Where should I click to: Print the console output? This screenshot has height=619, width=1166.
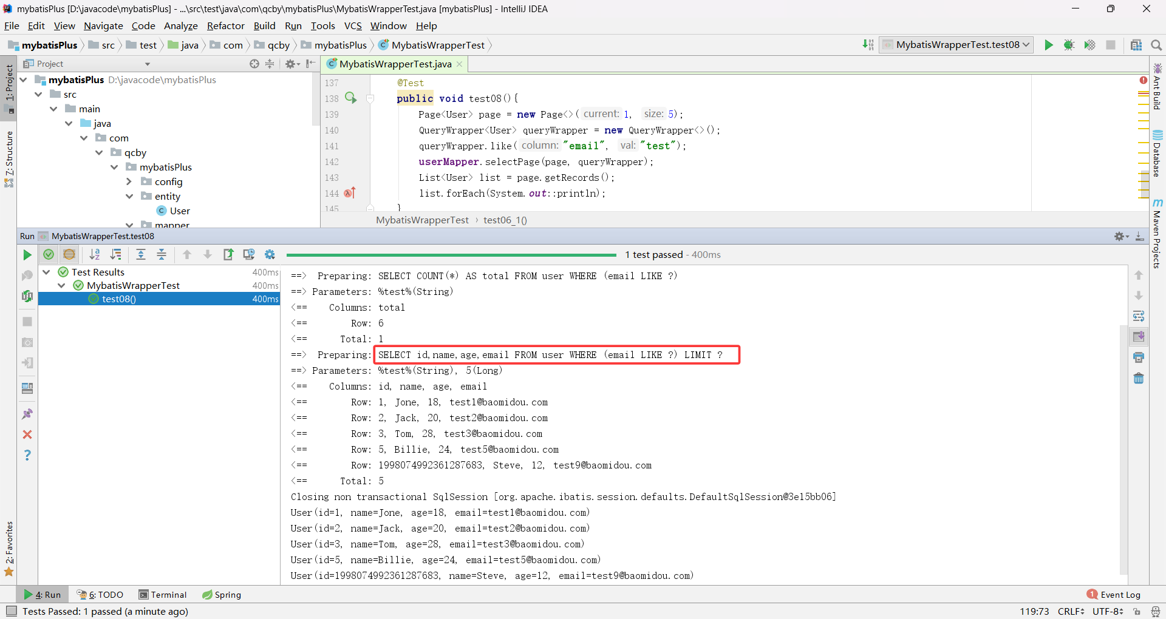point(1139,357)
